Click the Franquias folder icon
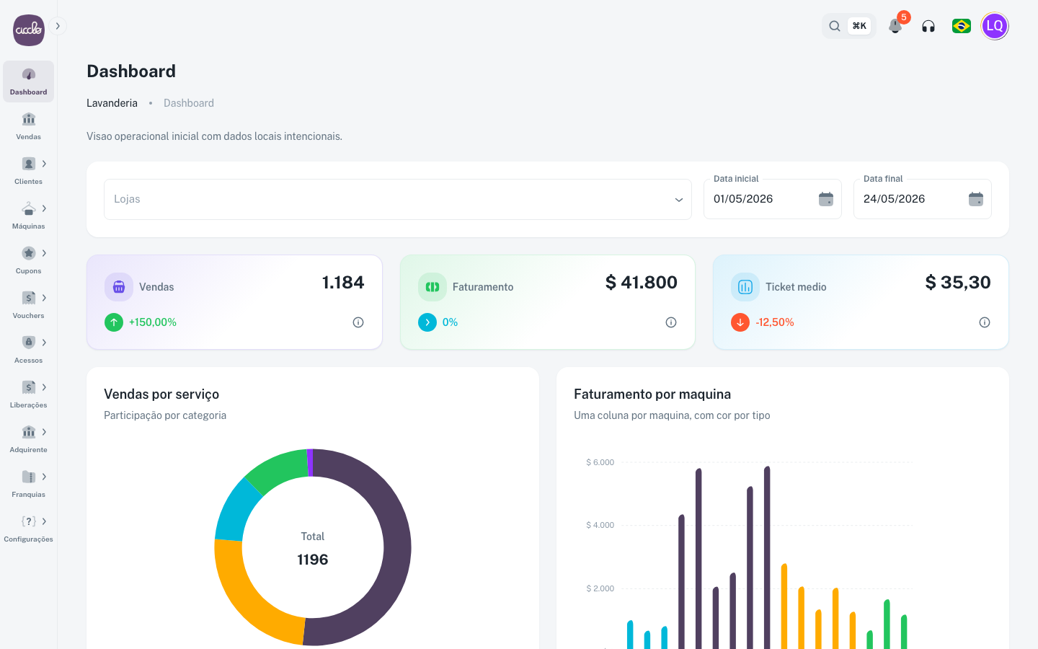1038x649 pixels. pos(29,477)
